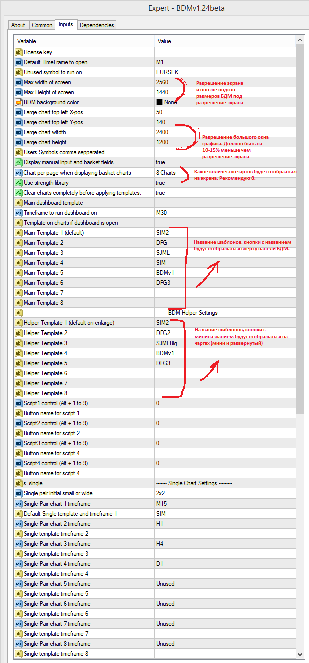Click the icon beside Button name for script 1

(x=18, y=413)
